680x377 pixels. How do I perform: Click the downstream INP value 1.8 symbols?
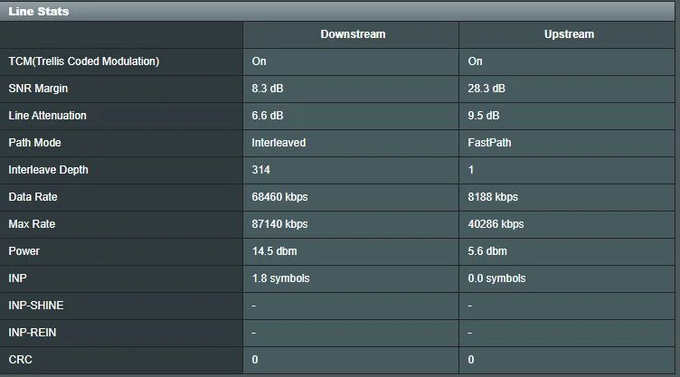280,278
